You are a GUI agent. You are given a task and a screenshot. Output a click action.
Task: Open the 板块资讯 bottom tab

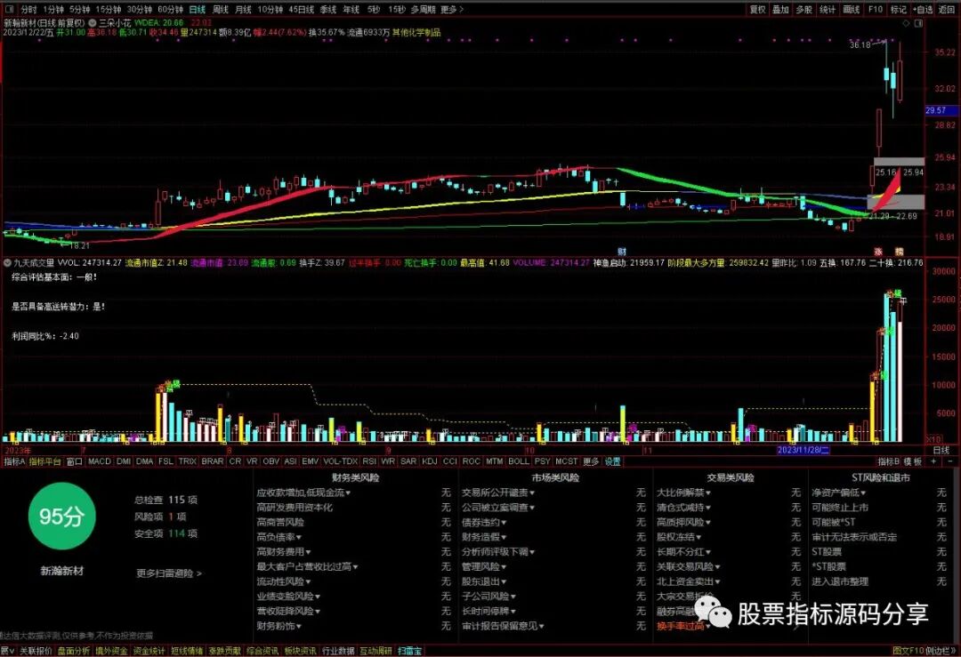(x=301, y=651)
